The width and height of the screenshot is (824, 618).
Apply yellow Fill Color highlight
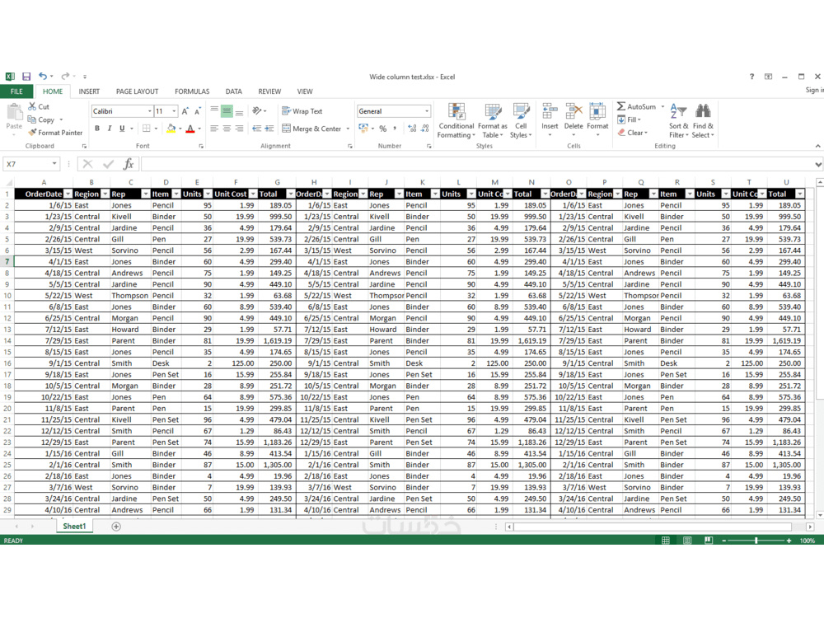tap(171, 129)
